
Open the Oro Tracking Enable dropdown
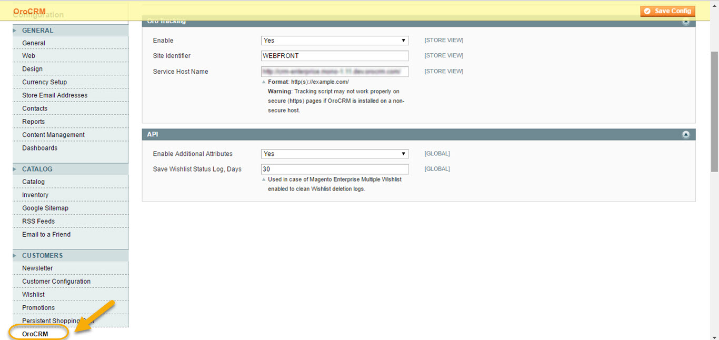(x=335, y=41)
